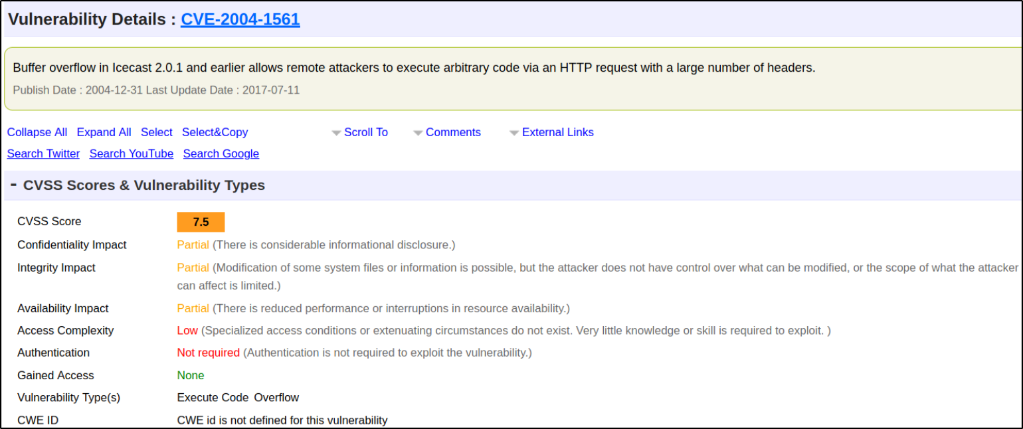
Task: Click the Scroll To arrow icon
Action: (336, 133)
